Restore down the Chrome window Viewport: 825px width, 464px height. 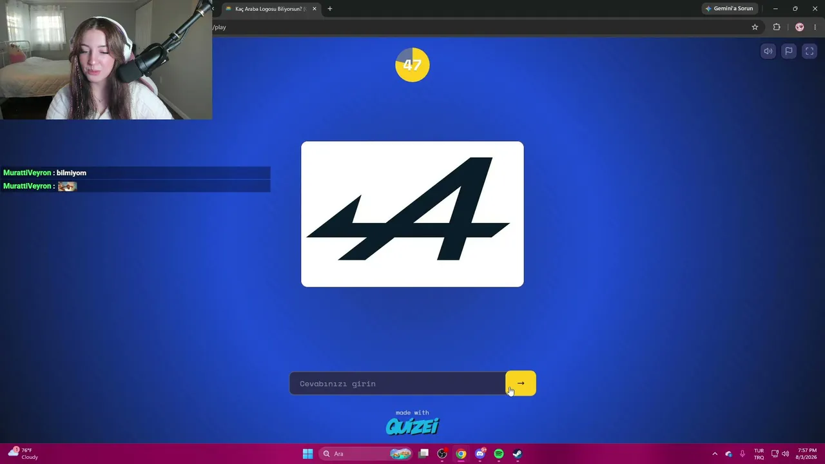click(x=795, y=9)
